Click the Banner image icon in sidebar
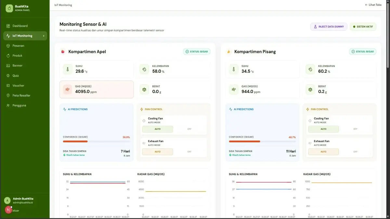The image size is (390, 219). 8,66
